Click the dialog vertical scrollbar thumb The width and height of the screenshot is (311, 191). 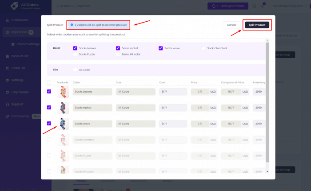pyautogui.click(x=267, y=102)
